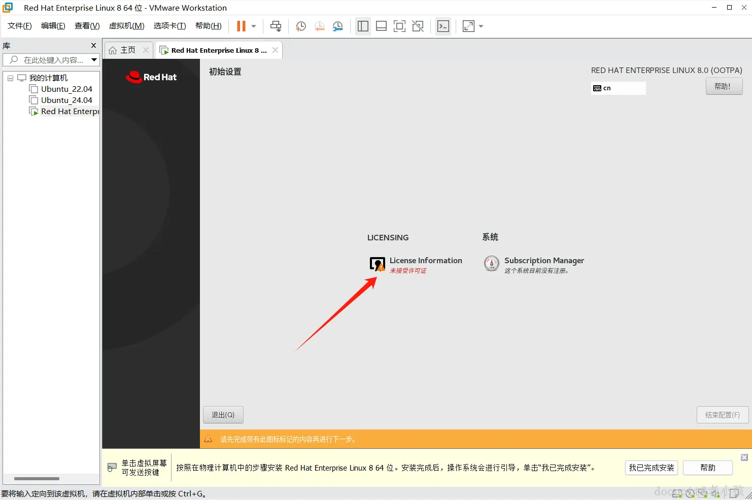The image size is (752, 500).
Task: Open the 查看(V) menu
Action: pos(87,26)
